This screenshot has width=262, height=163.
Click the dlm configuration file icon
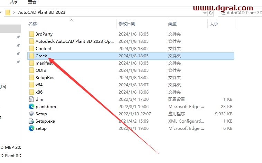31,99
